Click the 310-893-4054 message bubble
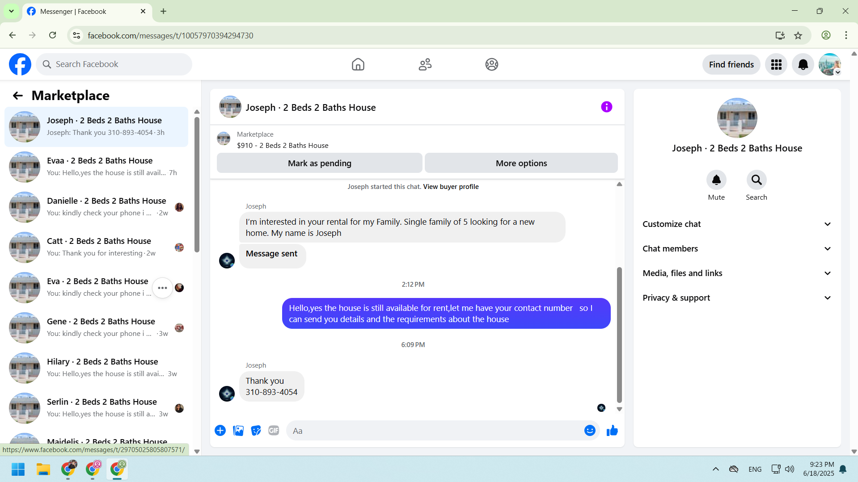Image resolution: width=858 pixels, height=482 pixels. coord(271,386)
